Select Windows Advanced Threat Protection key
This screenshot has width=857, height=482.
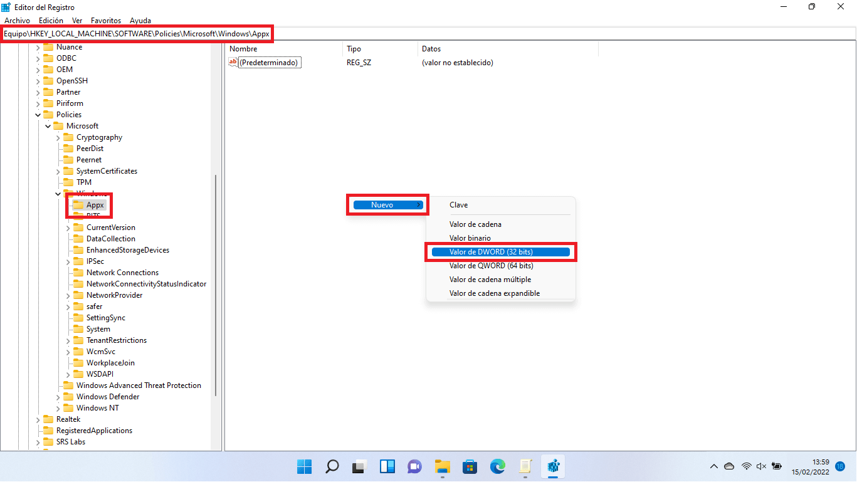tap(139, 385)
